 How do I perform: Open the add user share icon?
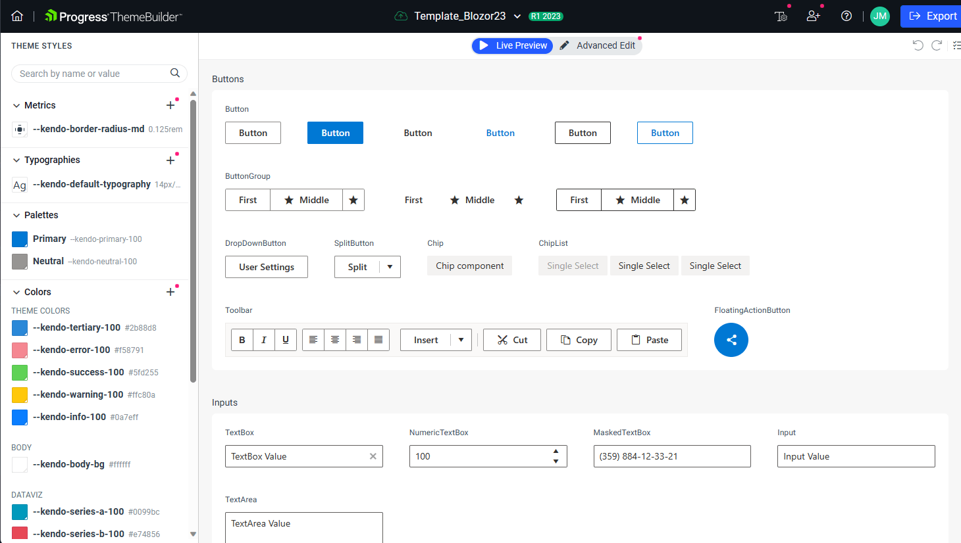click(814, 16)
